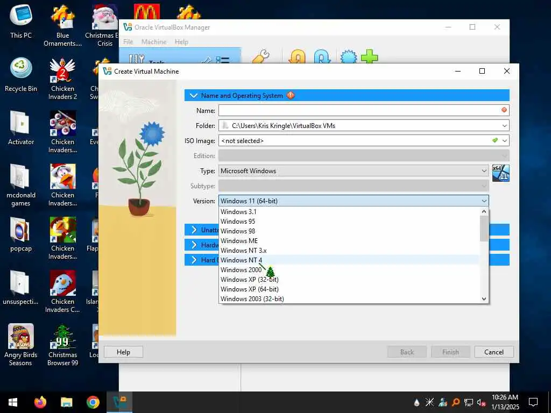Screen dimensions: 551x413
Task: Click the version list scroll-down arrow
Action: point(484,299)
